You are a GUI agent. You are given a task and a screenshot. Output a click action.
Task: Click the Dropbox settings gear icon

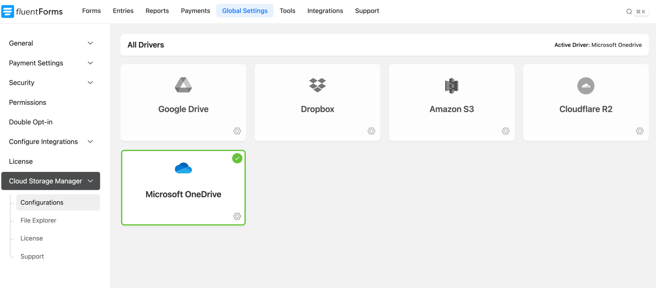pyautogui.click(x=371, y=131)
